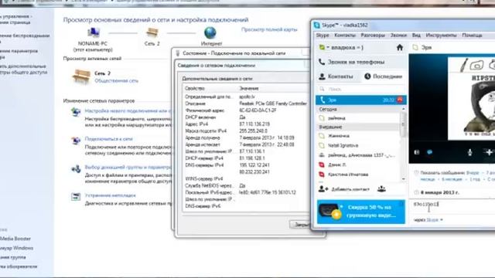This screenshot has width=495, height=278.
Task: Open the 'Инструменты' menu in Skype
Action: tap(441, 36)
